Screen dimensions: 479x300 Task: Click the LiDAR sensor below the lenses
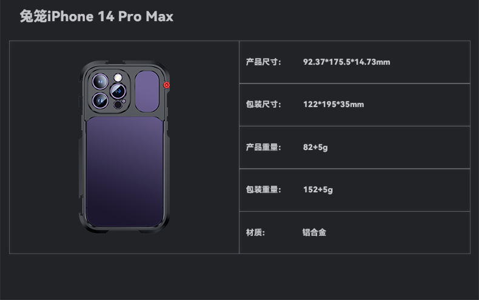pyautogui.click(x=118, y=105)
